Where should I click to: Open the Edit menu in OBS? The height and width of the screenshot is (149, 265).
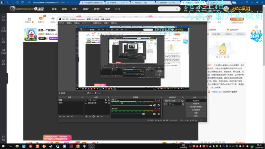coord(69,23)
